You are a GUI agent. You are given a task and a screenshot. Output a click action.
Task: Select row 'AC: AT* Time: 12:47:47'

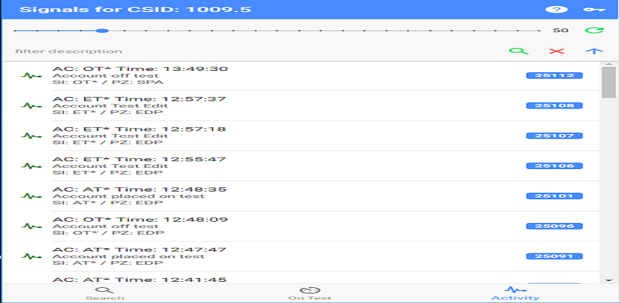pyautogui.click(x=302, y=256)
